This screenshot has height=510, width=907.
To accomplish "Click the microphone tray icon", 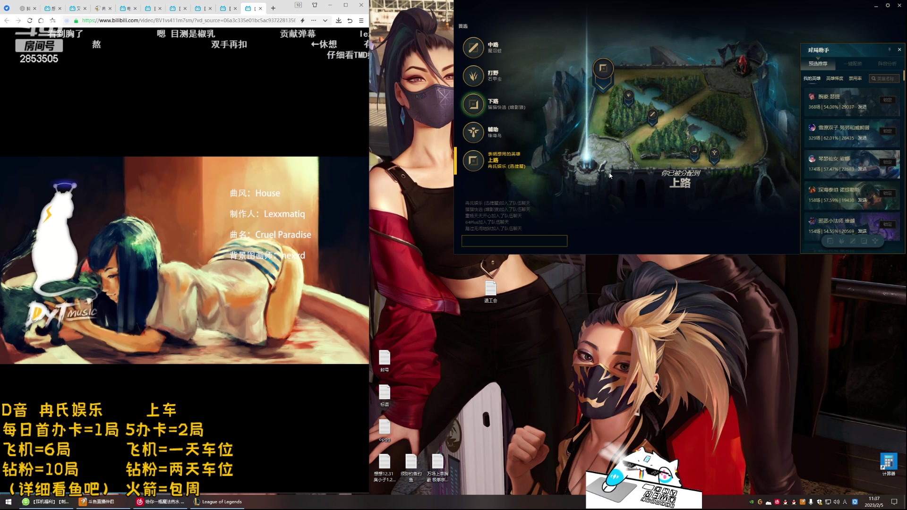I will (x=811, y=502).
